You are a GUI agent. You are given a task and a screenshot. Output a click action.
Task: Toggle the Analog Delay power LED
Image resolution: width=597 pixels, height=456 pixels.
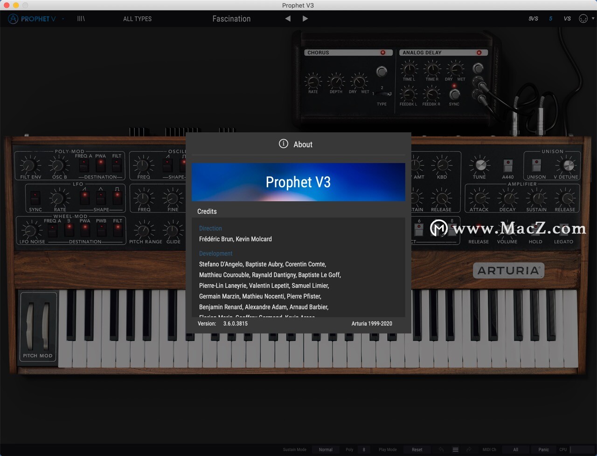tap(479, 53)
